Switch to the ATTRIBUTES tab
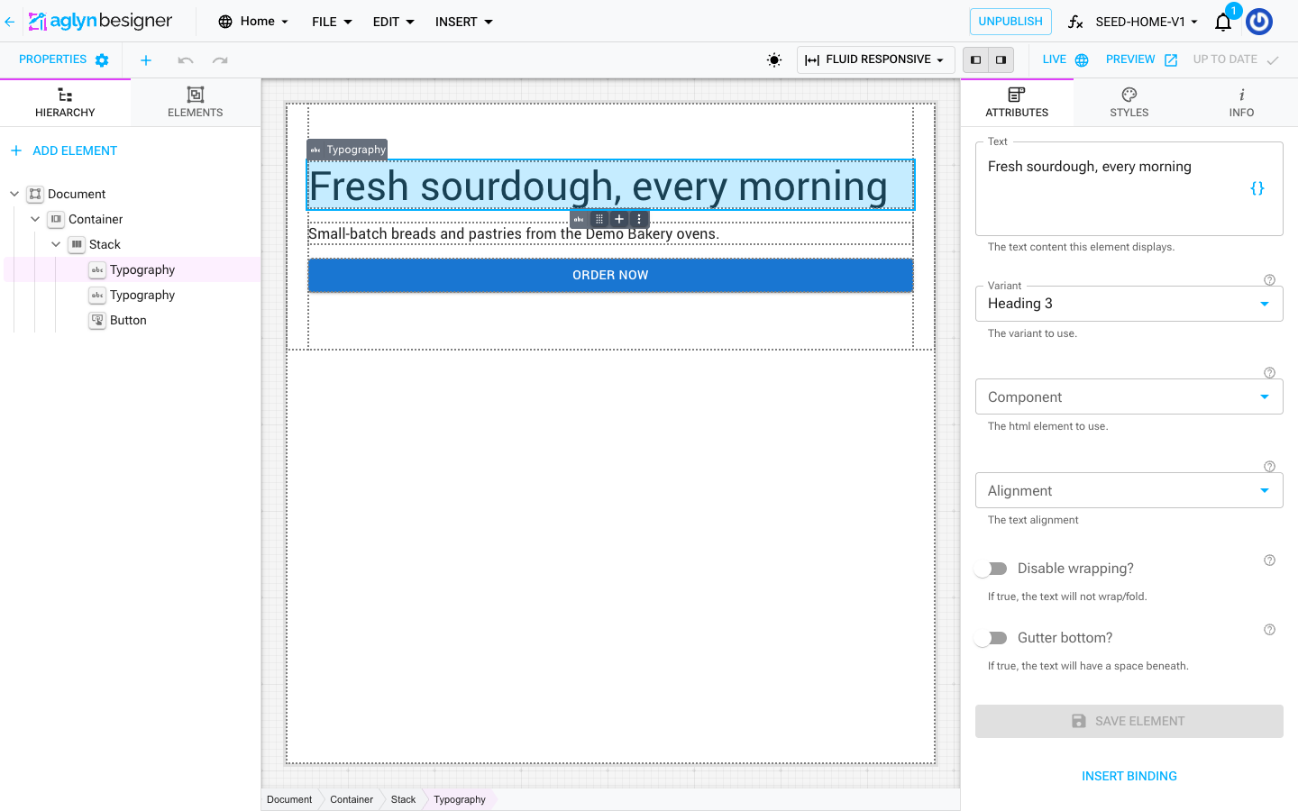Image resolution: width=1298 pixels, height=811 pixels. [x=1017, y=103]
